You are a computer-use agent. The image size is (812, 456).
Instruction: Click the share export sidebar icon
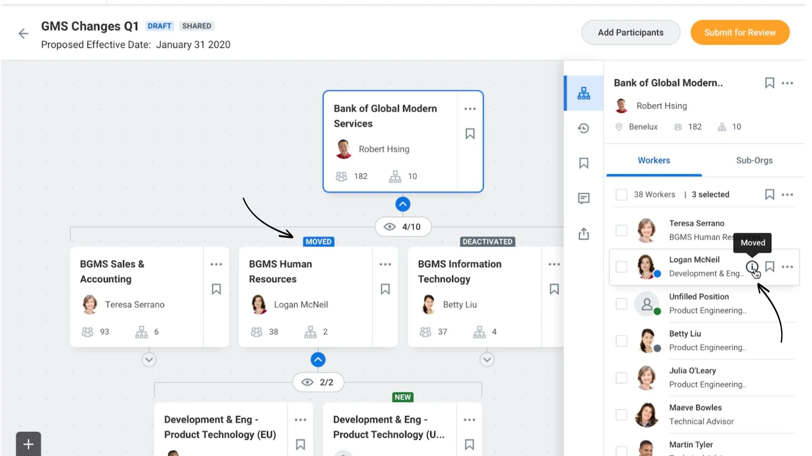pos(583,234)
